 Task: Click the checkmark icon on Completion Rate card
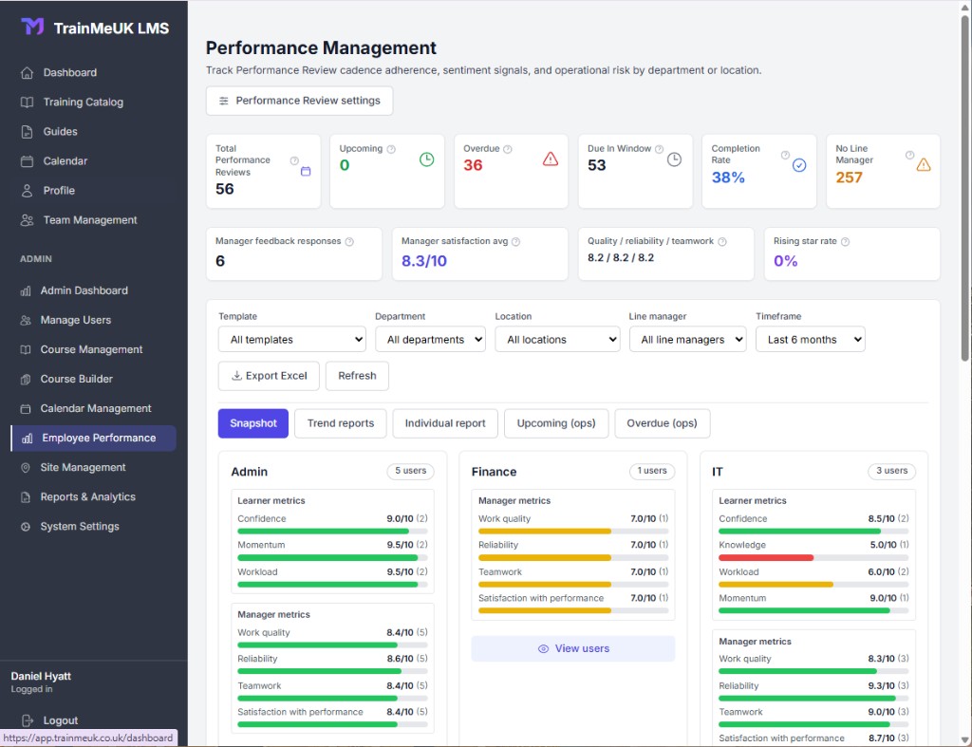coord(799,165)
